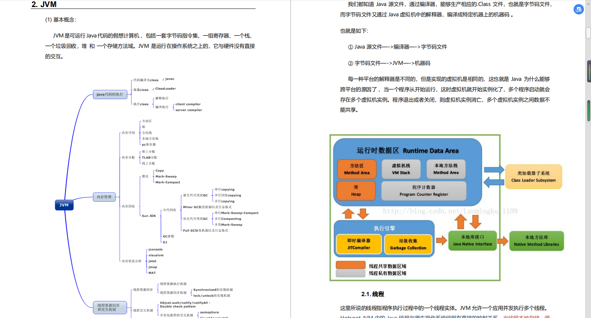Viewport: 591px width, 318px height.
Task: Click the orange '堆 Heap' box
Action: click(356, 191)
